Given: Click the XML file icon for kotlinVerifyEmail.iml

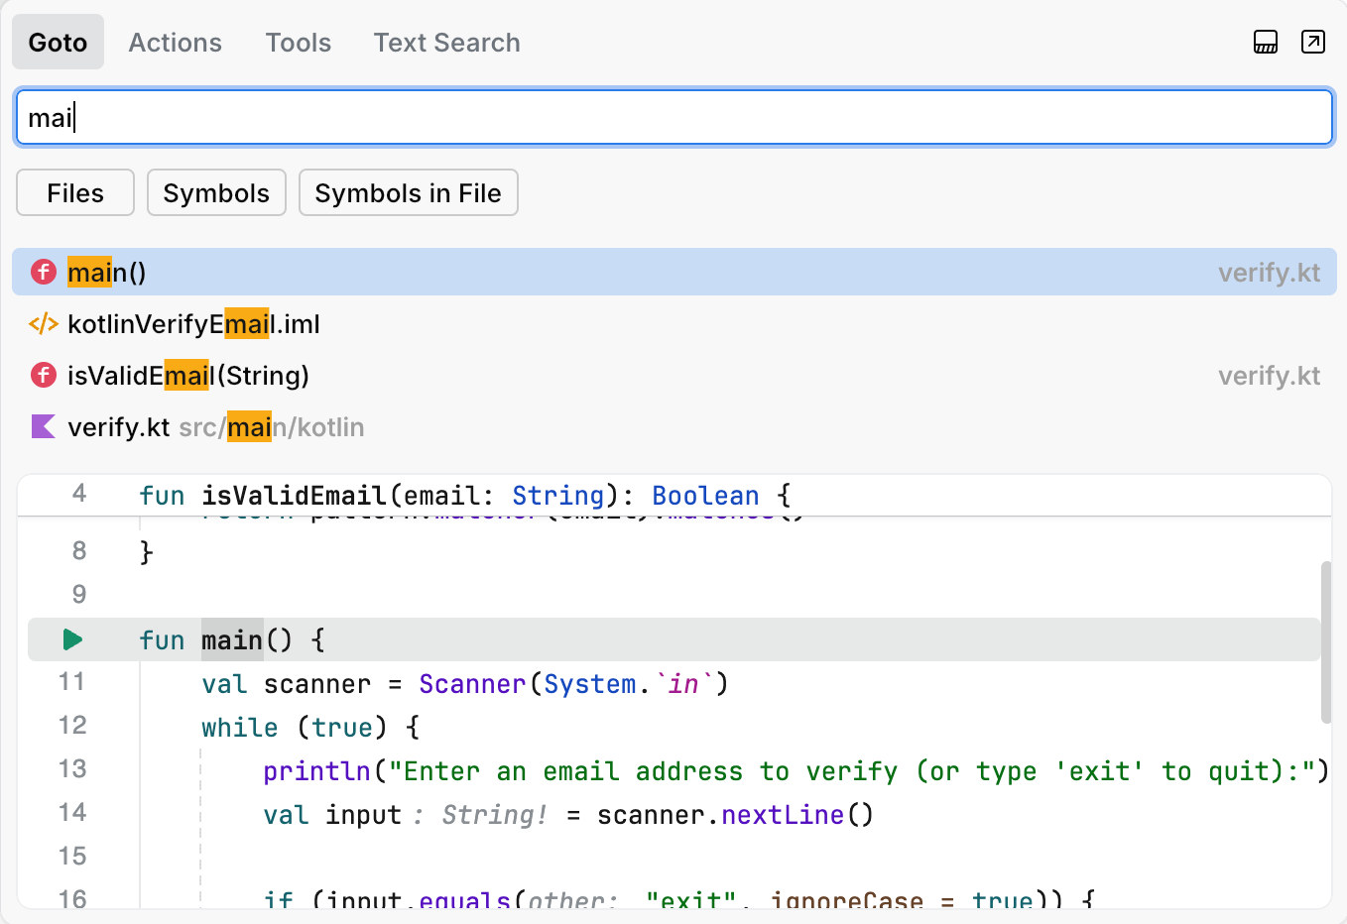Looking at the screenshot, I should point(43,323).
